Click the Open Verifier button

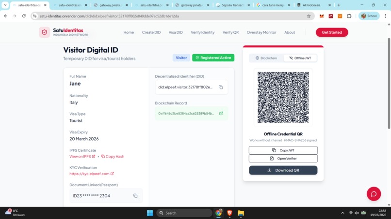tap(283, 159)
